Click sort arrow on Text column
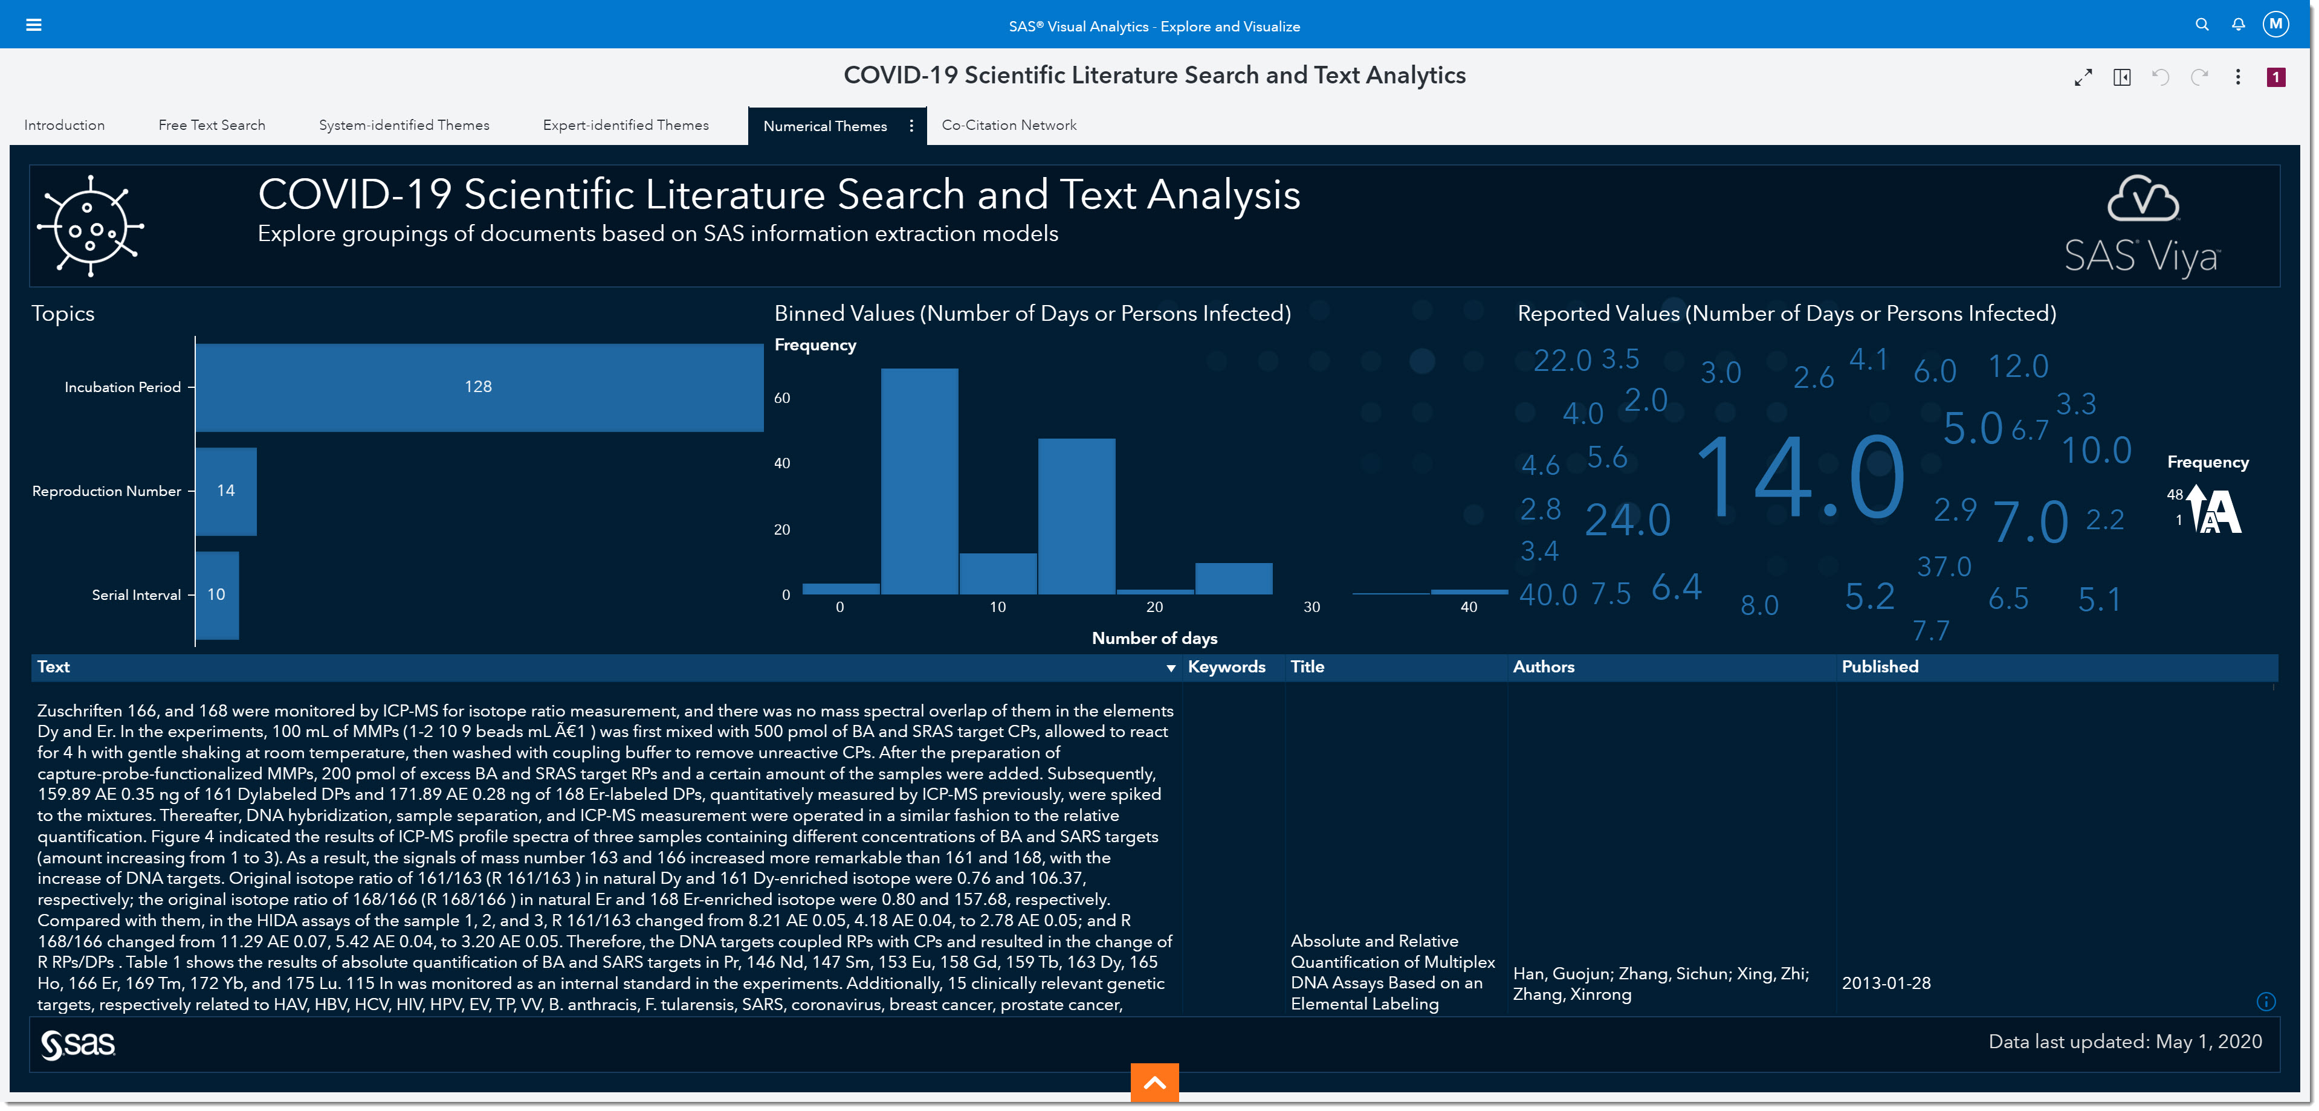The height and width of the screenshot is (1111, 2319). click(1170, 668)
